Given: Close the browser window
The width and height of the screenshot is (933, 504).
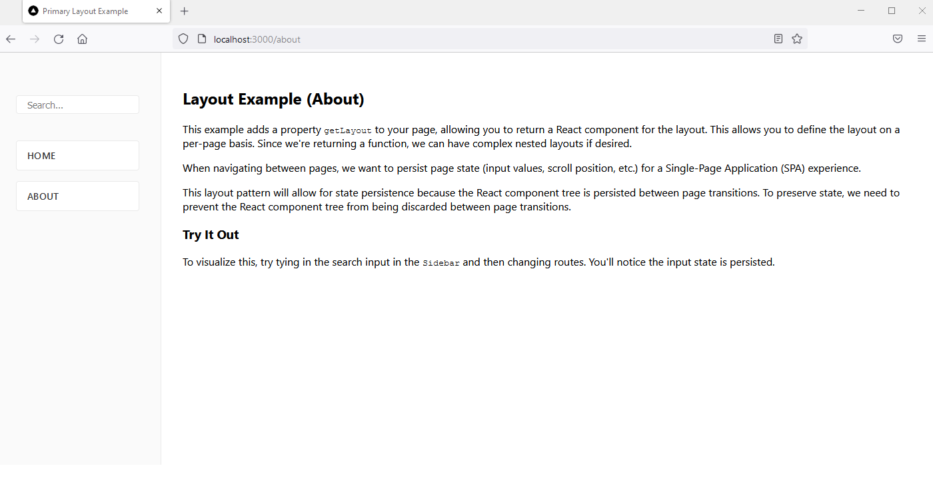Looking at the screenshot, I should click(x=922, y=11).
